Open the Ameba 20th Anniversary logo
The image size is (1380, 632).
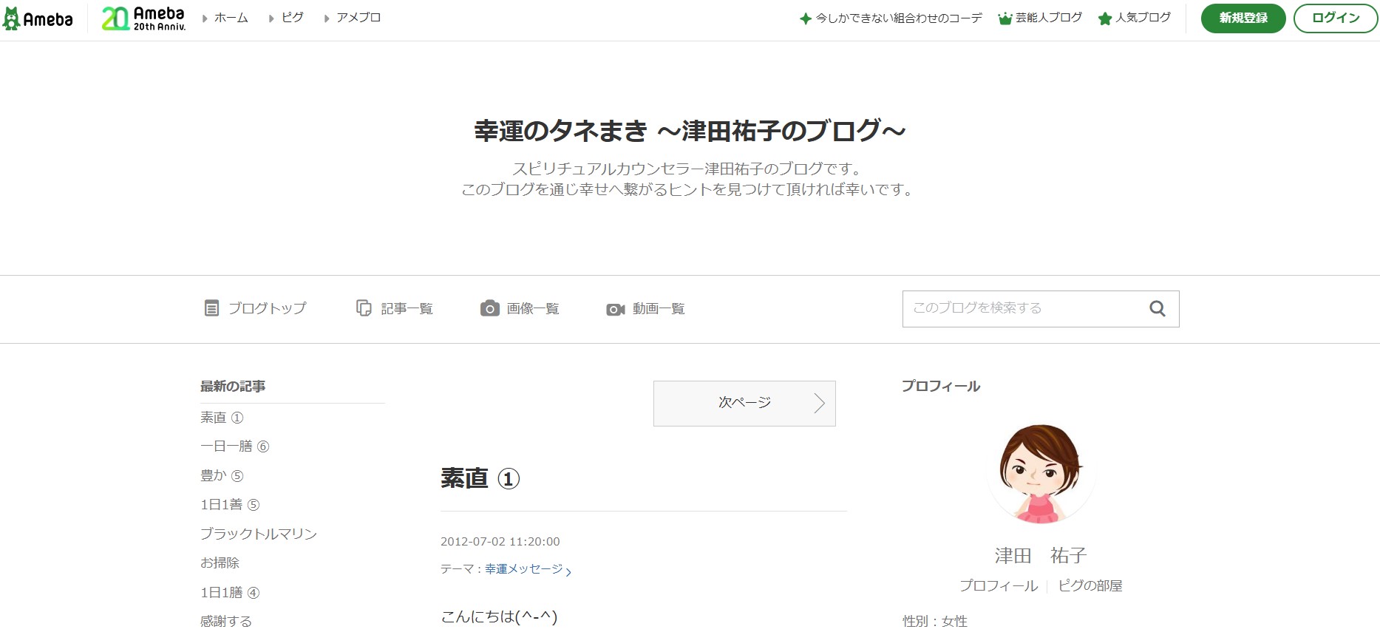coord(143,18)
